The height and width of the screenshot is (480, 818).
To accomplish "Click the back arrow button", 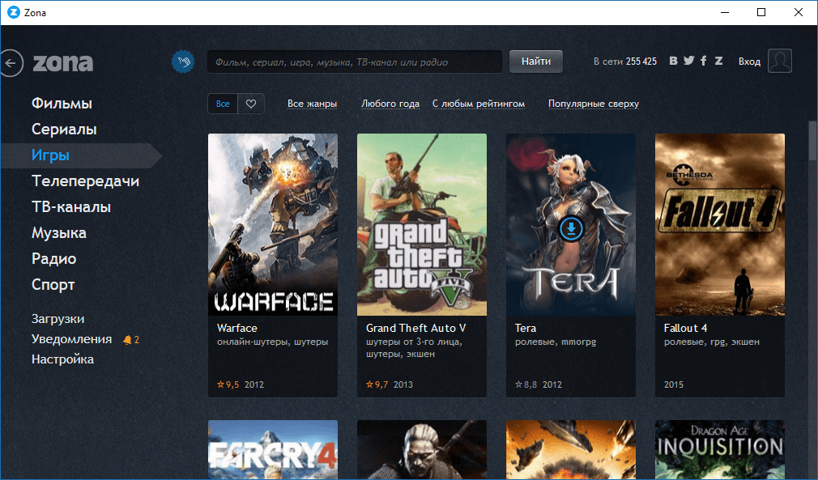I will (11, 63).
